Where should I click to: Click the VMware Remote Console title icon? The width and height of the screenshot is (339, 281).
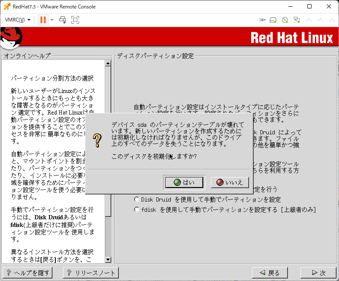coord(7,6)
